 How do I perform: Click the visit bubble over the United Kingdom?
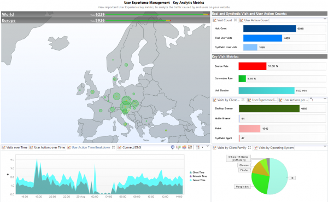point(92,92)
